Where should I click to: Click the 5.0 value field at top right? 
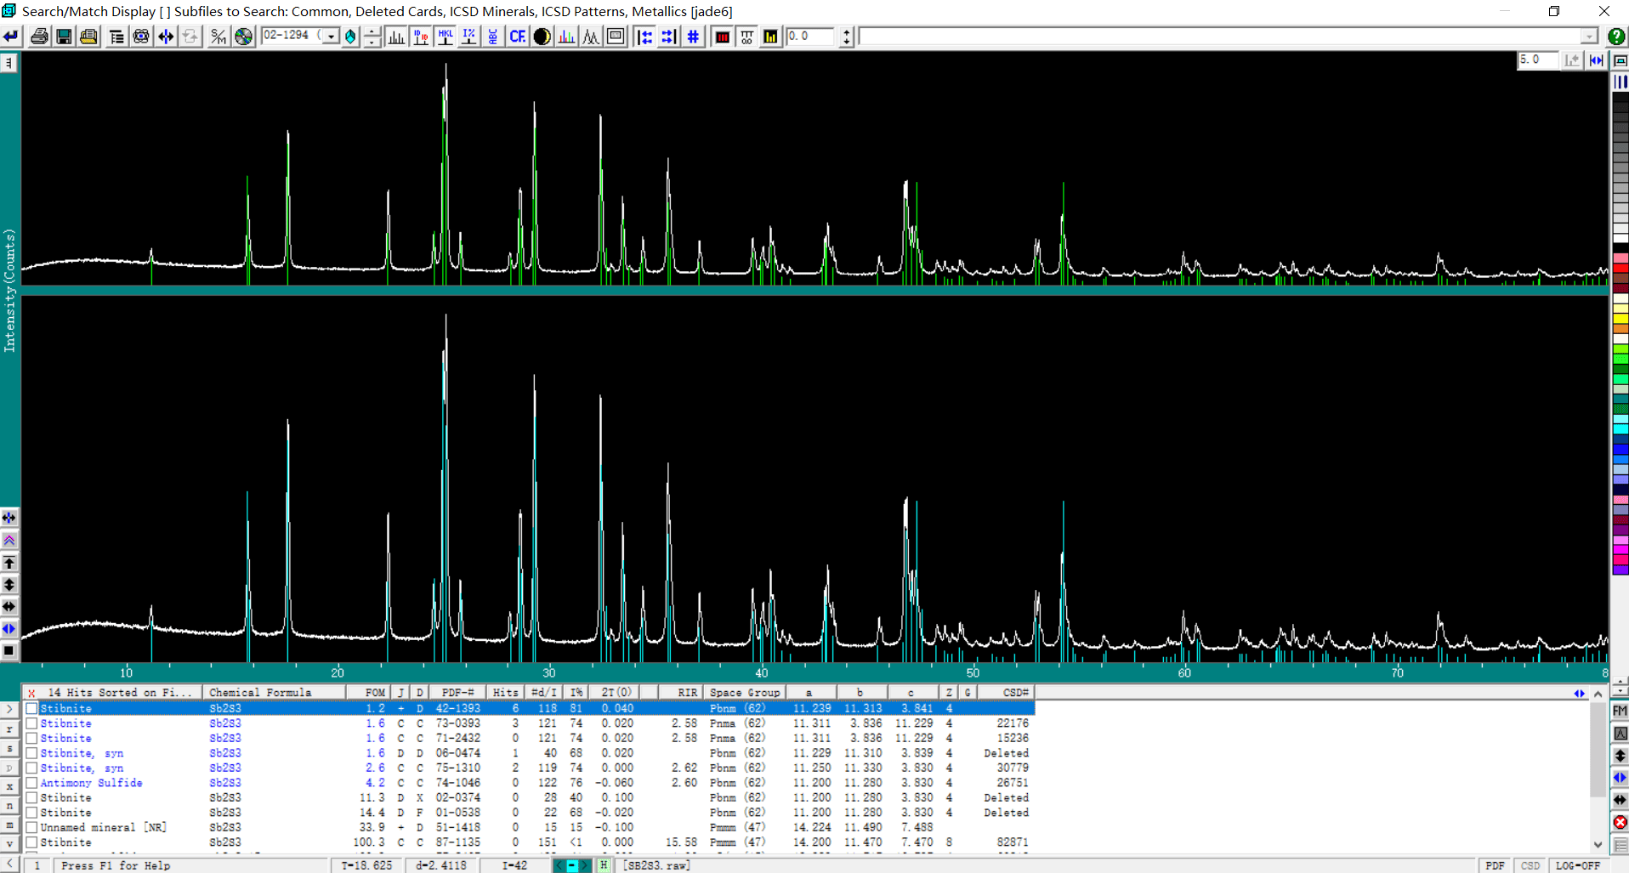point(1538,60)
